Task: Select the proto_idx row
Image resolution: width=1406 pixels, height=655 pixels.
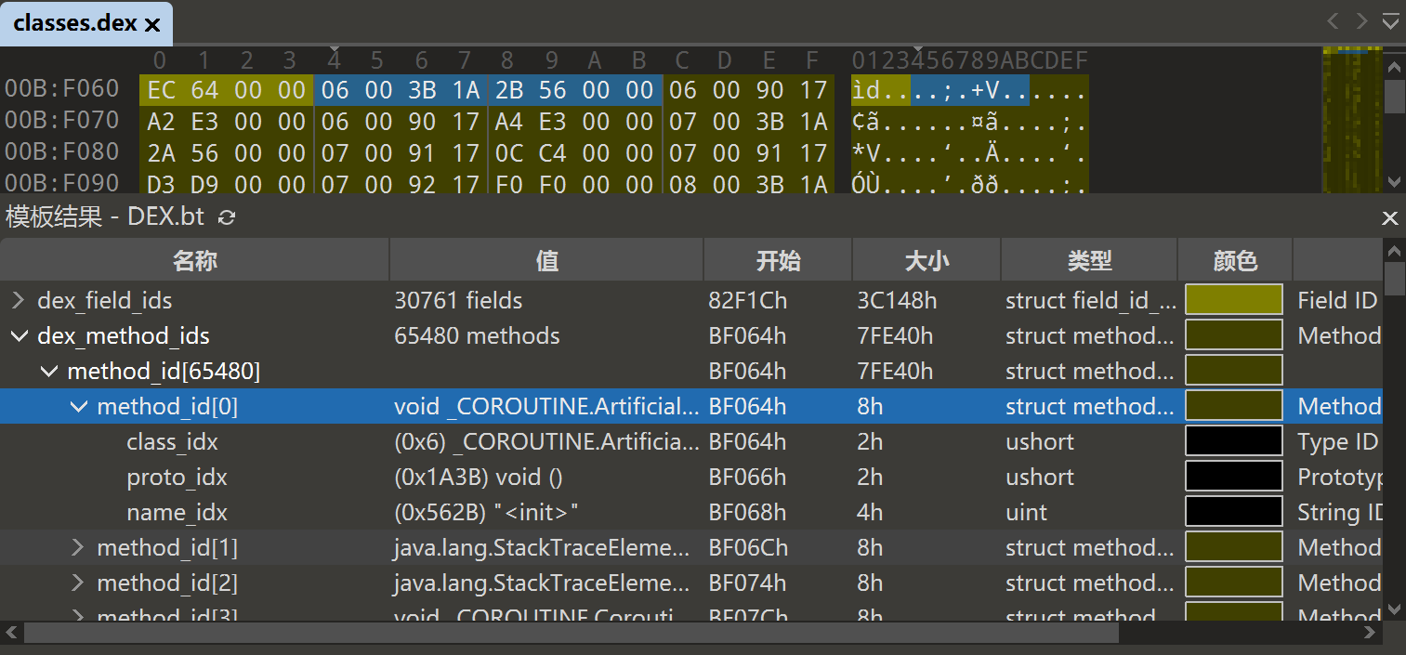Action: [x=177, y=478]
